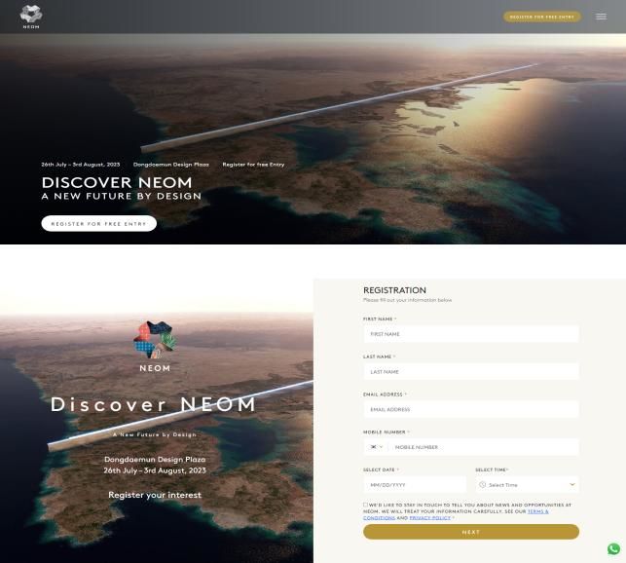Submit form with the Next button
This screenshot has height=563, width=626.
click(471, 532)
